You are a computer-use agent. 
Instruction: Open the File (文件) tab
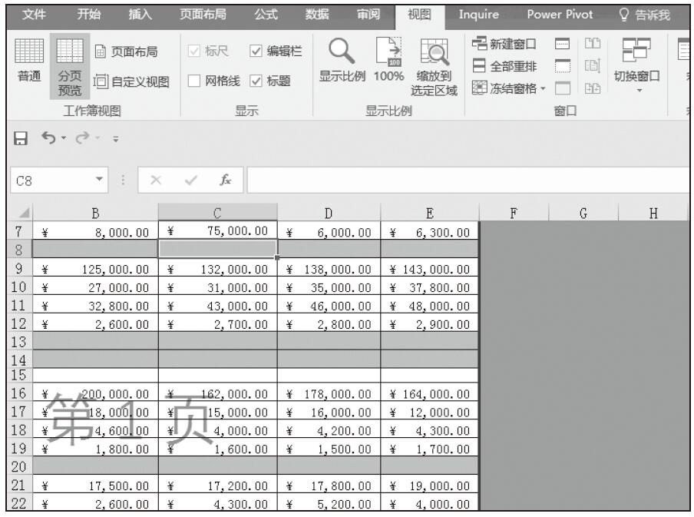[34, 15]
